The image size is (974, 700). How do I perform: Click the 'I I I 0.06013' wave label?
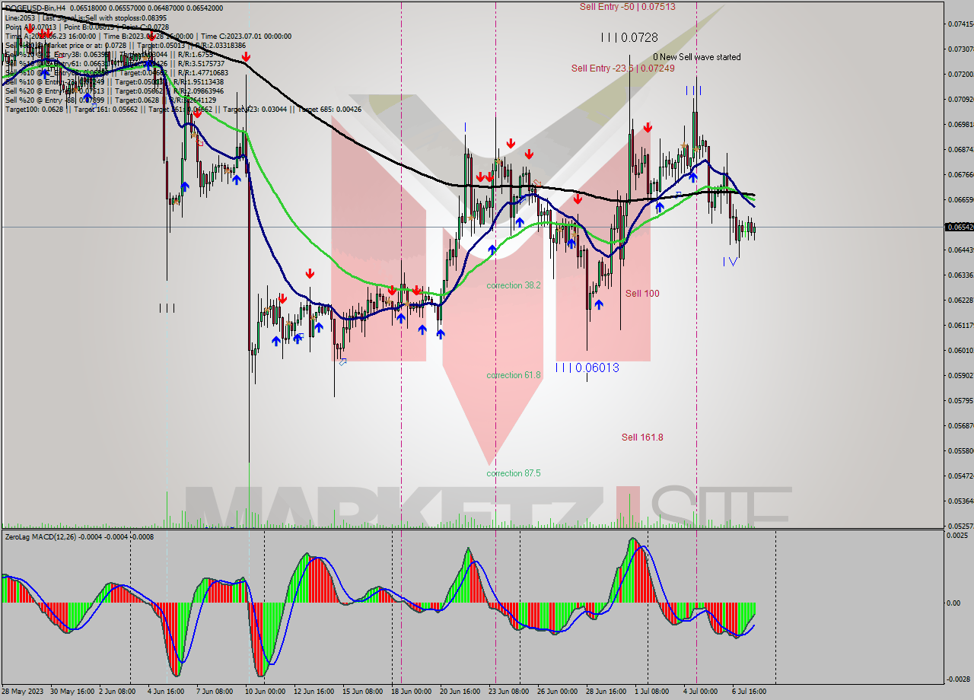pos(587,368)
